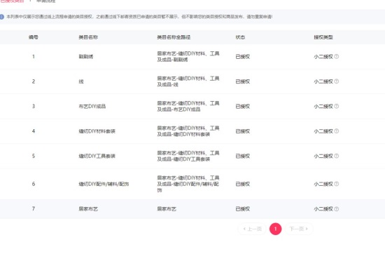Viewport: 385px width, 254px height.
Task: Click the 类目名称 column header
Action: point(88,37)
